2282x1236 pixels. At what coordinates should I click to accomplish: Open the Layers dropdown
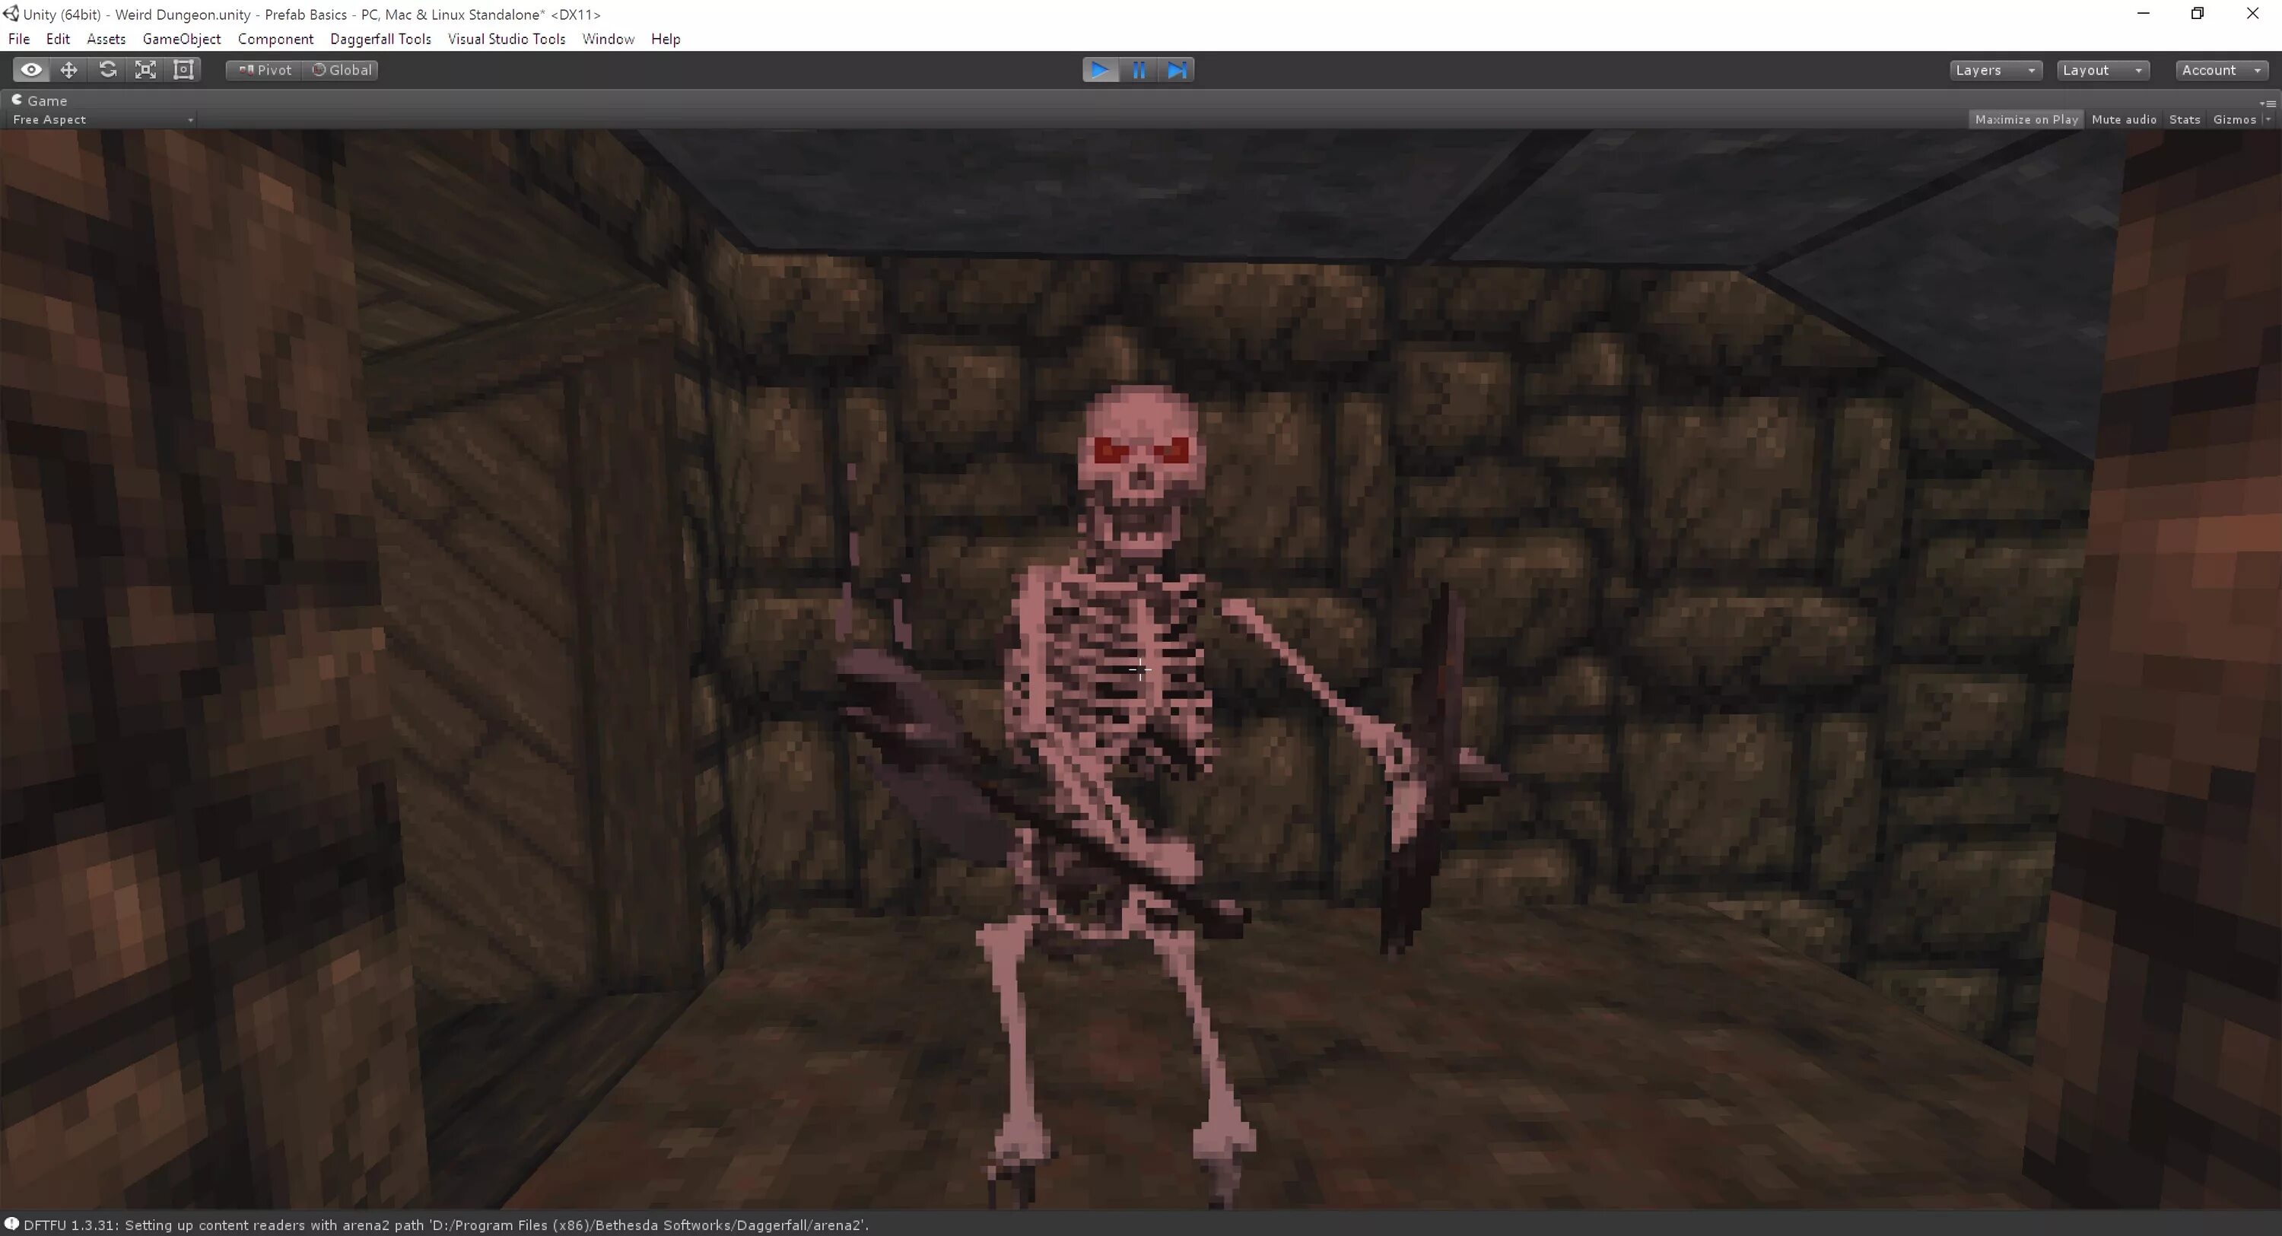[1995, 70]
